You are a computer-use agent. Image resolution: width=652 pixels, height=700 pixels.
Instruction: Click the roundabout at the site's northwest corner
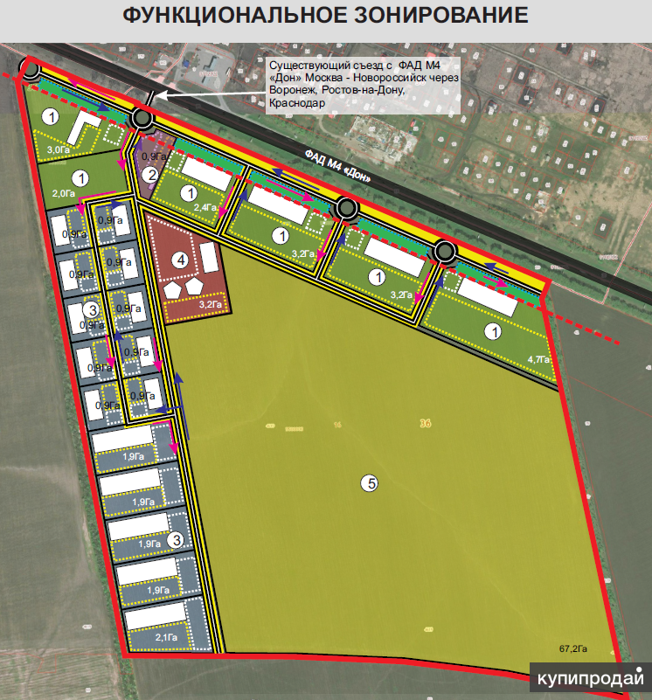click(x=31, y=70)
